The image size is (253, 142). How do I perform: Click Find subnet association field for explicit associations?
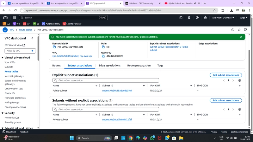coord(106,80)
